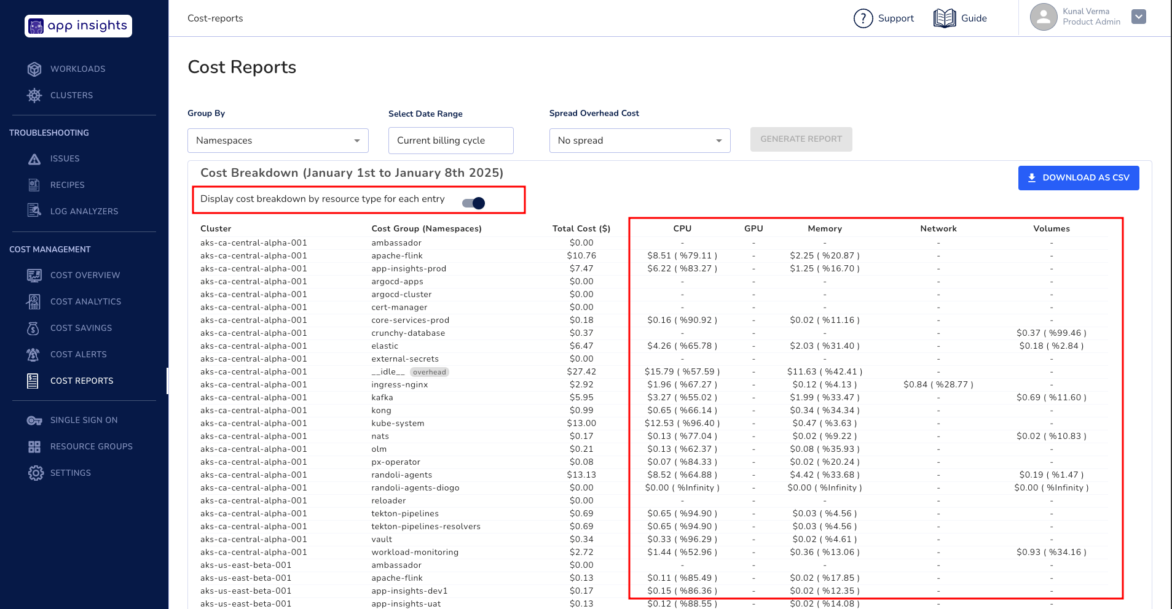Click the Current billing cycle date field
1172x609 pixels.
coord(450,141)
